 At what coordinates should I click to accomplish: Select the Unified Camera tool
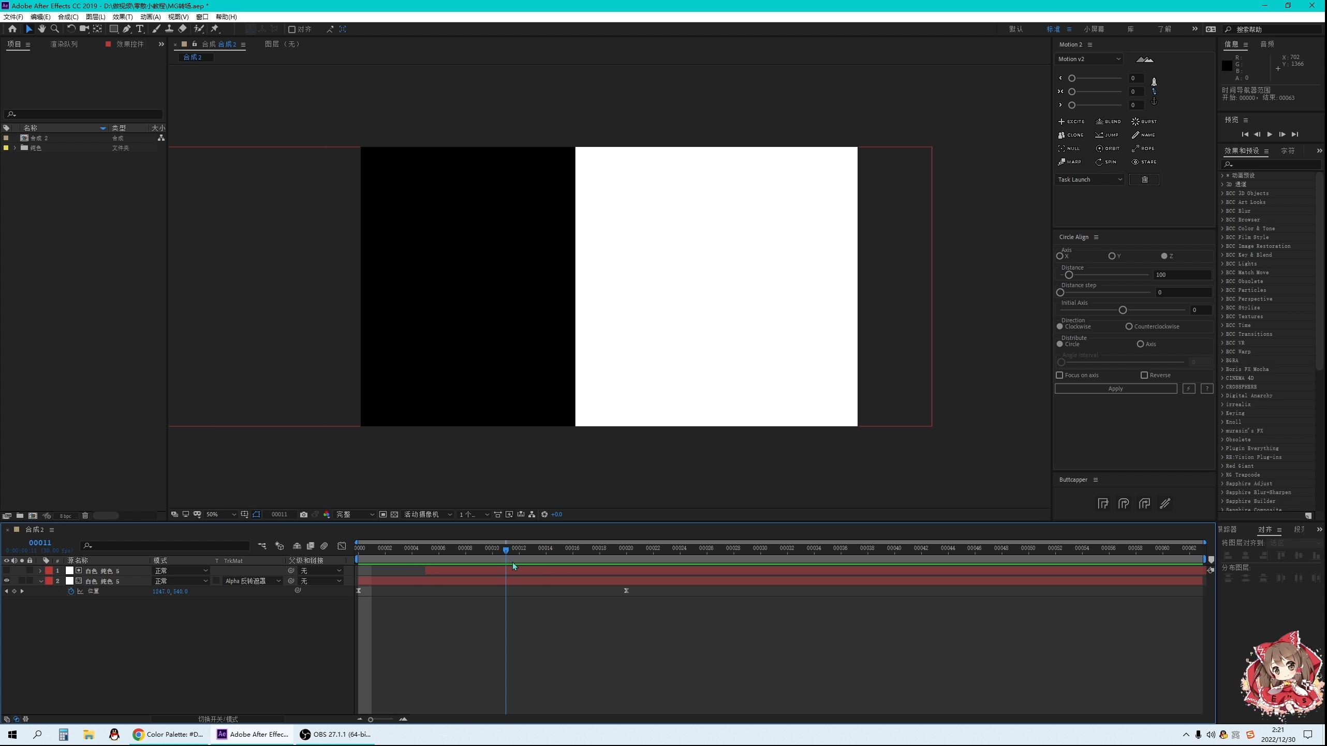(x=84, y=29)
